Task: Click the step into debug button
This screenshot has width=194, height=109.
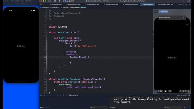Action: point(51,95)
